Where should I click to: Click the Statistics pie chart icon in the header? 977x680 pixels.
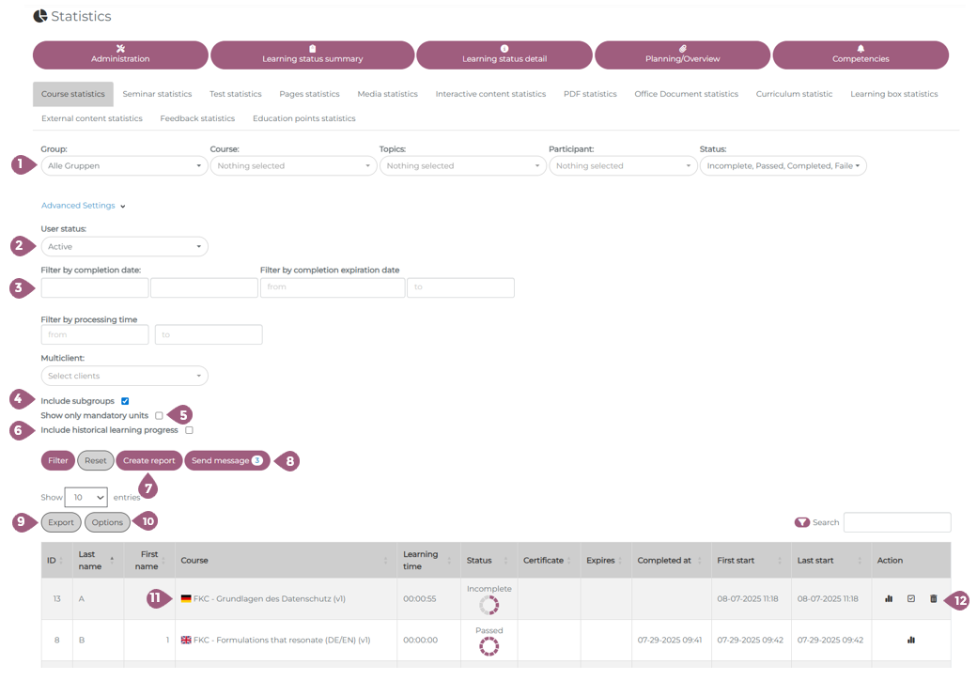(x=39, y=16)
